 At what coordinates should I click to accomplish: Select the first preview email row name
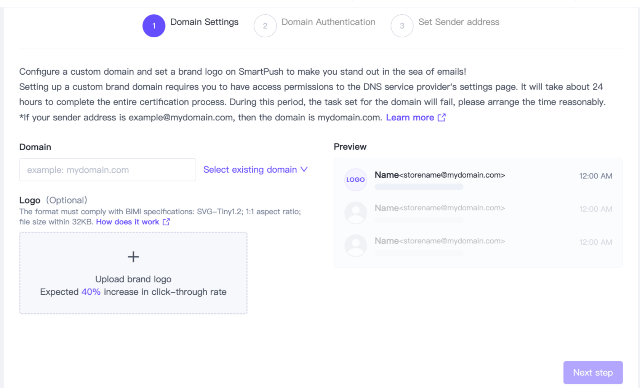[387, 175]
